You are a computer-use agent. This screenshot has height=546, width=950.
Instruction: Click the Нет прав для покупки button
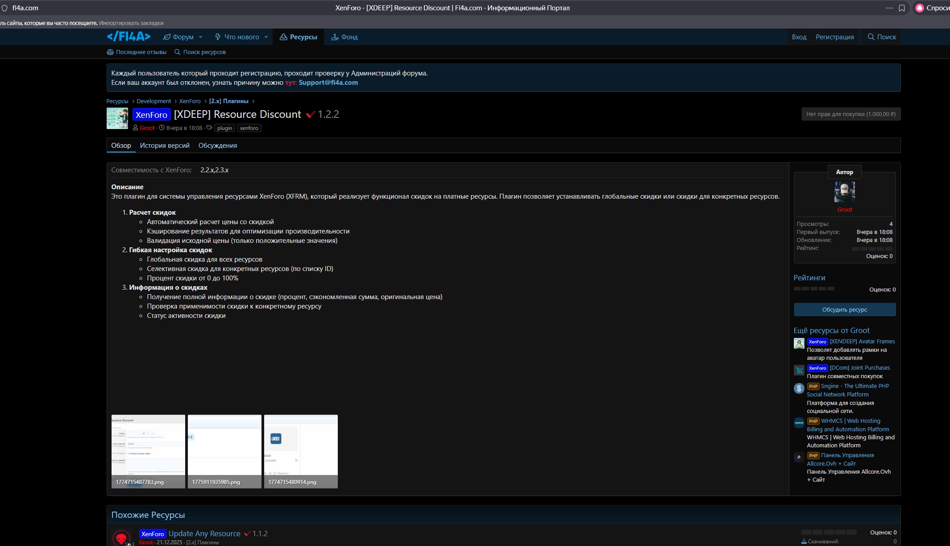(x=850, y=114)
